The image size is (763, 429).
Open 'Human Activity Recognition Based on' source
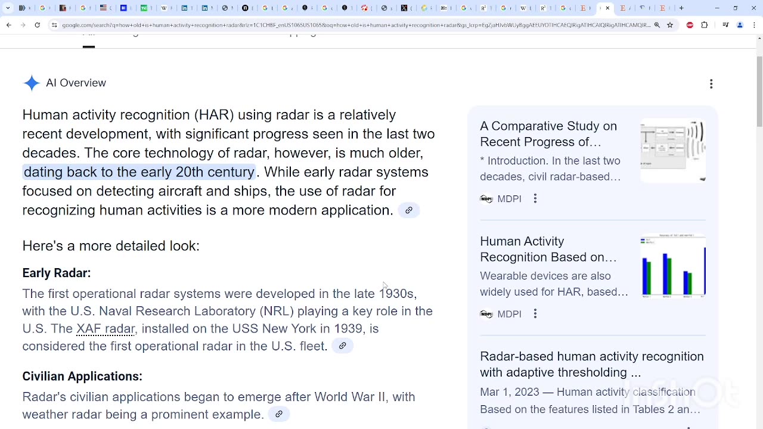coord(548,249)
